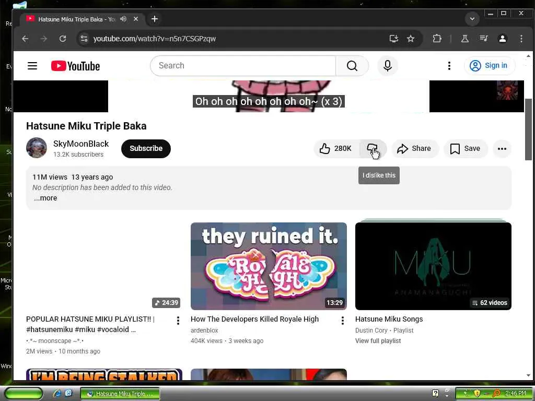Open options menu for POPULAR HATSUNE MIKU PLAYLIST
Screen dimensions: 535x401
tap(178, 321)
